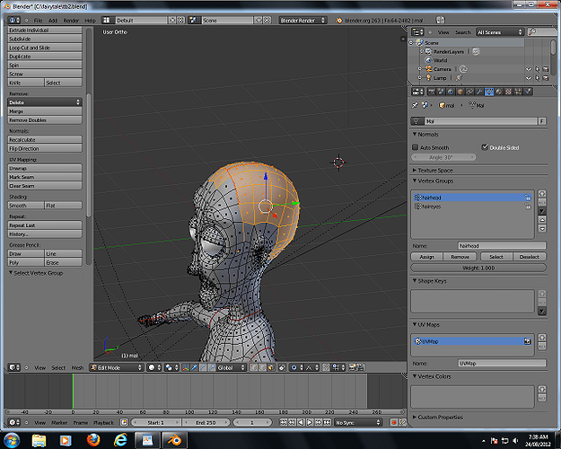Open the Scene properties tab icon
Screen dimensions: 561x449
click(441, 92)
